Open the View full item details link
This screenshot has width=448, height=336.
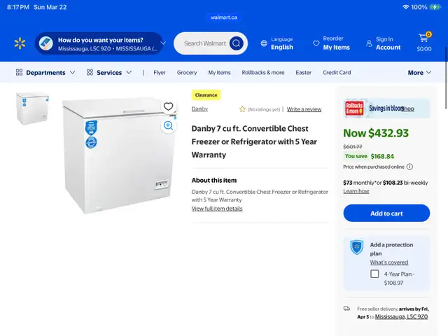pyautogui.click(x=217, y=209)
